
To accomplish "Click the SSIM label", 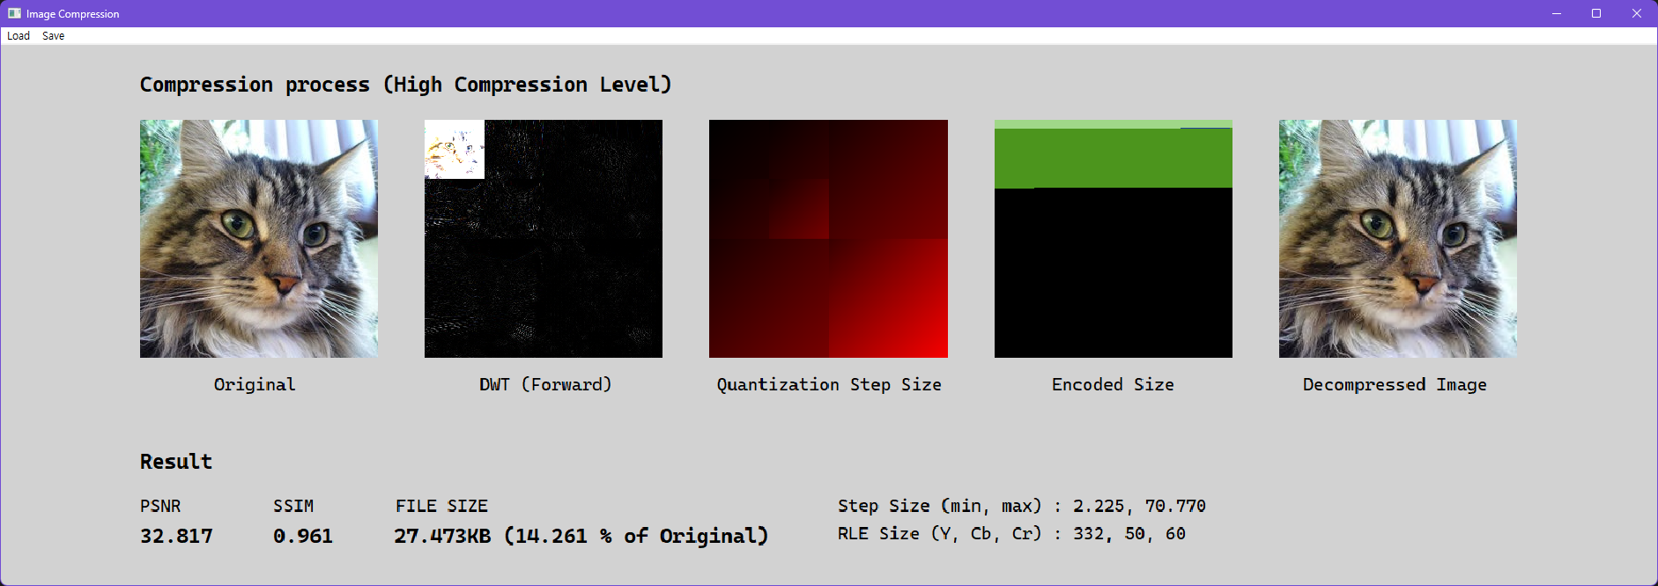I will click(293, 506).
